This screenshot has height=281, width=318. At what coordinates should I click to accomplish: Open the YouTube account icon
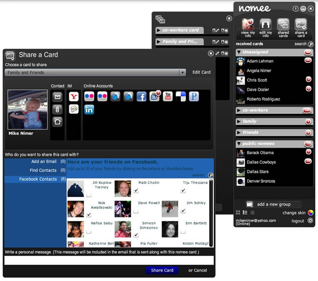[168, 96]
